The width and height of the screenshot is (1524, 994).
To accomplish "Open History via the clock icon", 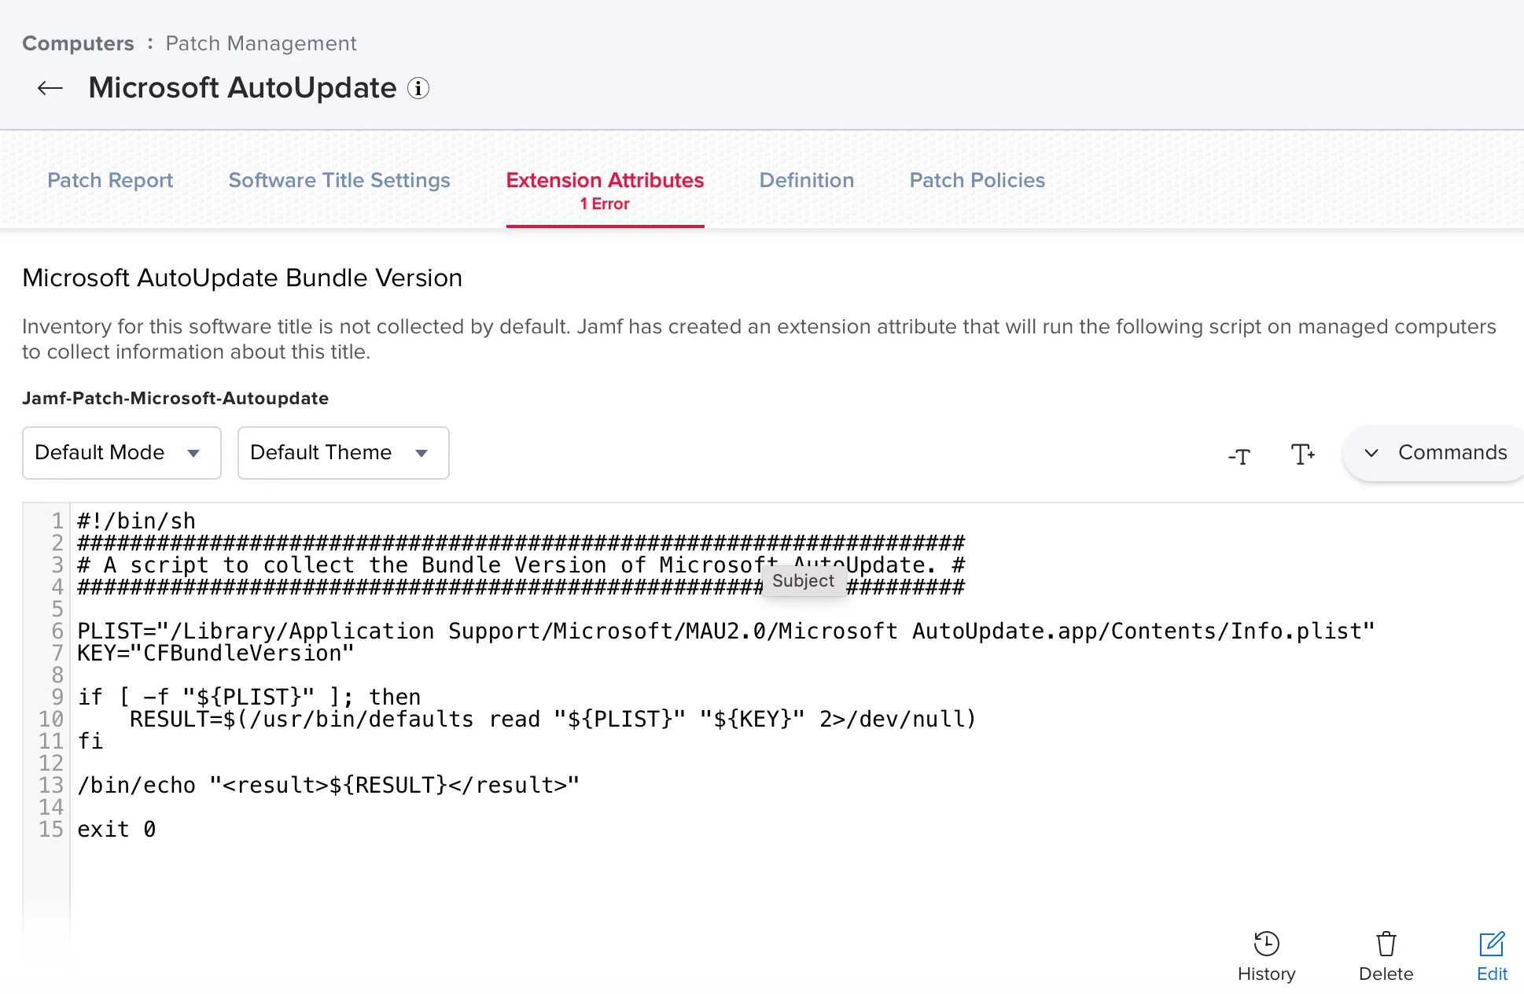I will coord(1266,956).
